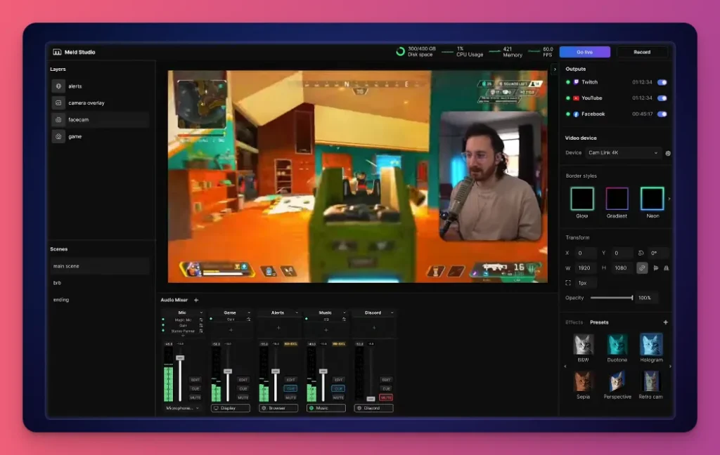The height and width of the screenshot is (455, 720).
Task: Click the Mic volume fader handle
Action: click(x=180, y=358)
